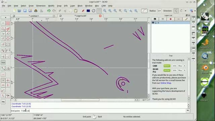The width and height of the screenshot is (215, 121).
Task: Switch to the Untitled 1 tab
Action: (34, 16)
